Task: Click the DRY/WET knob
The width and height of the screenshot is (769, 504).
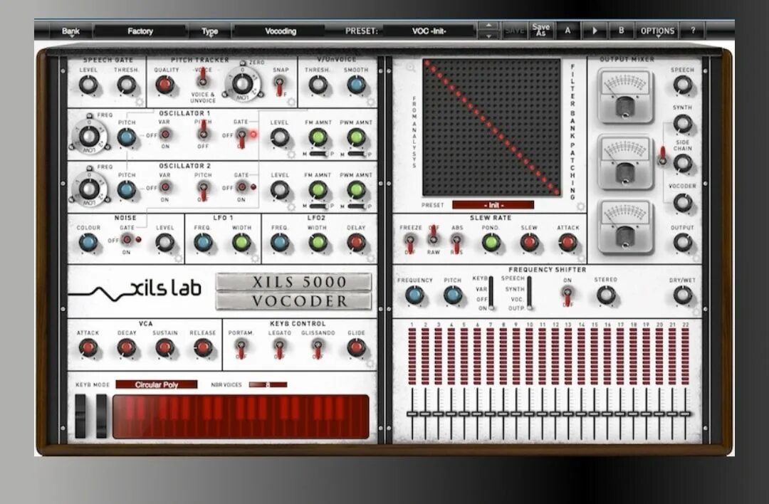Action: click(682, 295)
